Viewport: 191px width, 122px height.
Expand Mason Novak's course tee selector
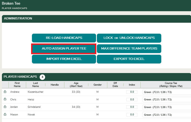coord(167,115)
